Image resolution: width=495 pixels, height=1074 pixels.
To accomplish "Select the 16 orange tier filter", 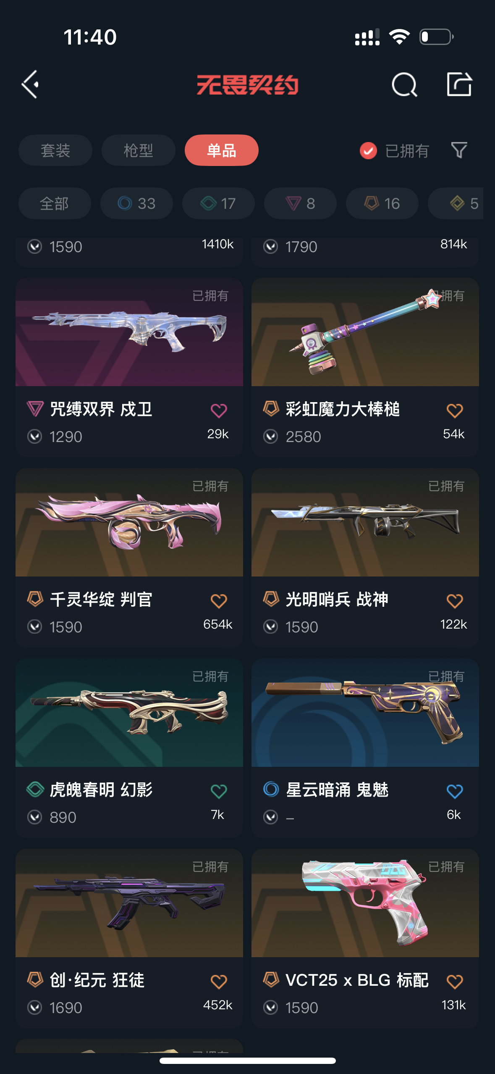I will 382,203.
